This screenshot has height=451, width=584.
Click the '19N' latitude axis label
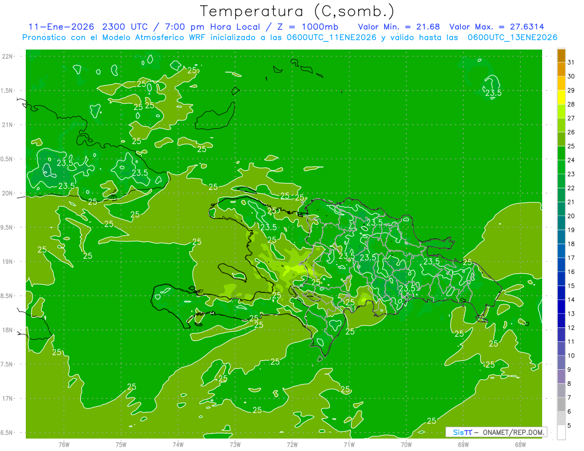pyautogui.click(x=8, y=262)
